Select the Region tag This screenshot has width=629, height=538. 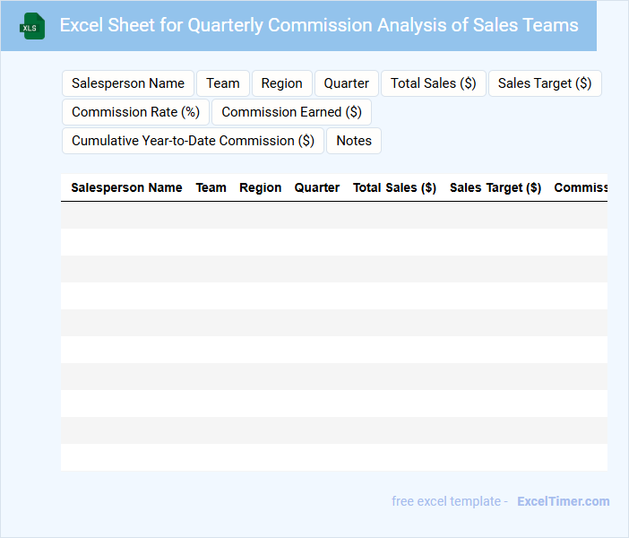tap(282, 83)
